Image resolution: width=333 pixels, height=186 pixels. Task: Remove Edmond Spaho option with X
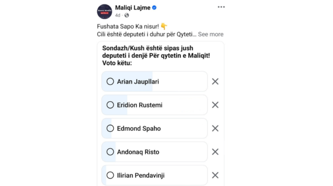click(x=215, y=128)
